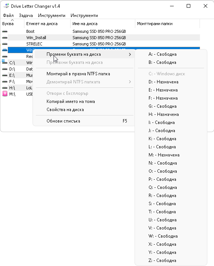Click the Boot partition drive icon

5,31
